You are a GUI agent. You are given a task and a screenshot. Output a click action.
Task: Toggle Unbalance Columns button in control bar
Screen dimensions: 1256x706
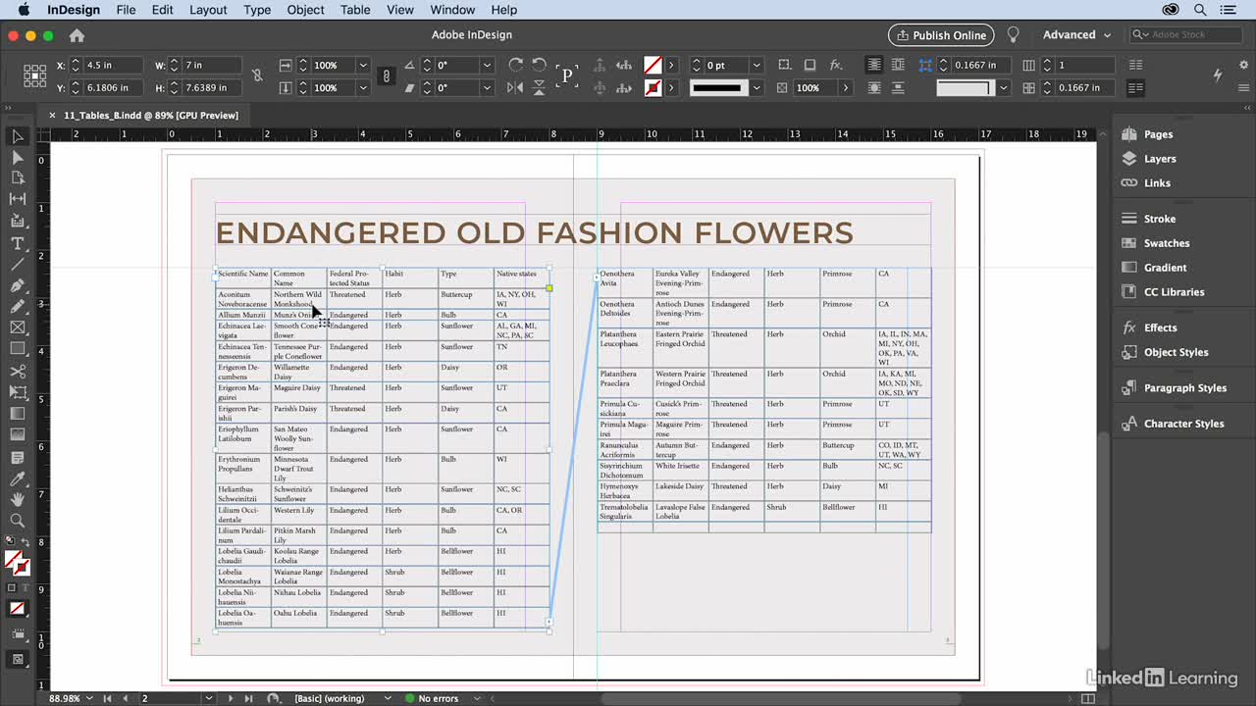[1135, 87]
